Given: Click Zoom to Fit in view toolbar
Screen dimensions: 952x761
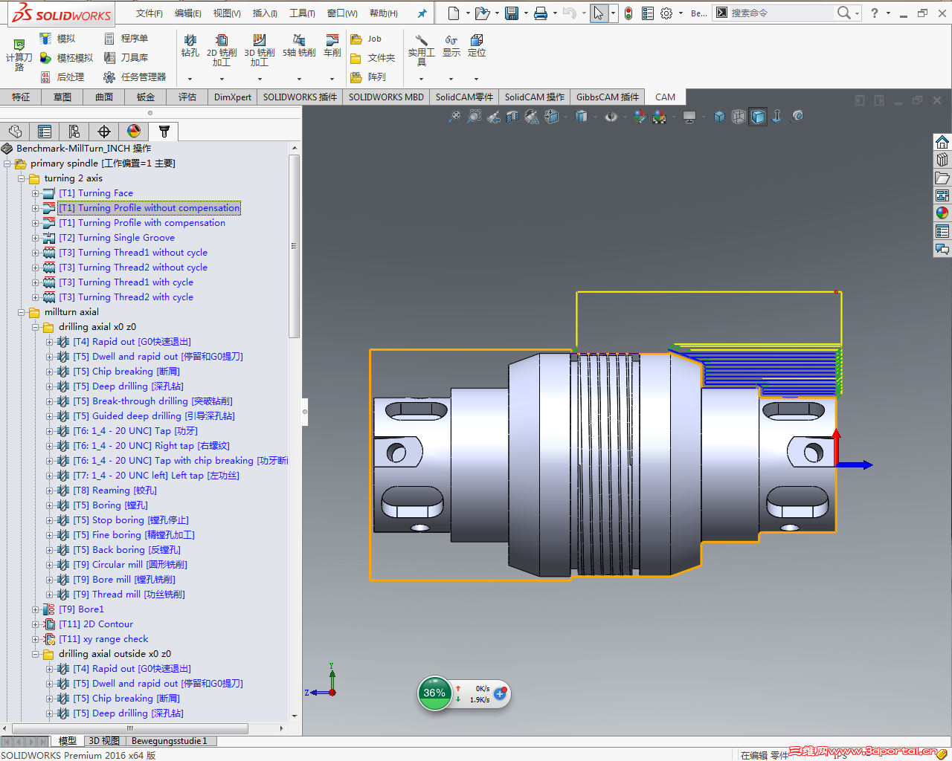Looking at the screenshot, I should tap(454, 117).
